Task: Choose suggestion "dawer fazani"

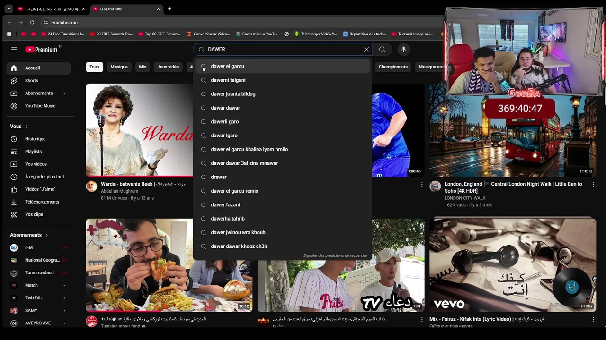Action: [x=282, y=205]
